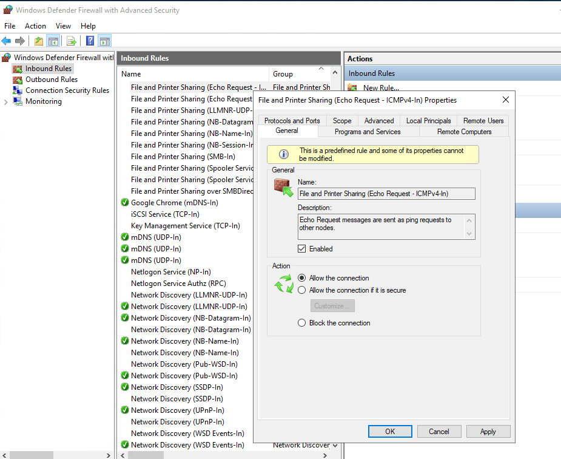Image resolution: width=561 pixels, height=459 pixels.
Task: Click the app icon in title bar
Action: coord(8,10)
